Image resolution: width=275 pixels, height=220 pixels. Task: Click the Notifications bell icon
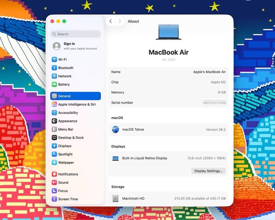click(54, 174)
